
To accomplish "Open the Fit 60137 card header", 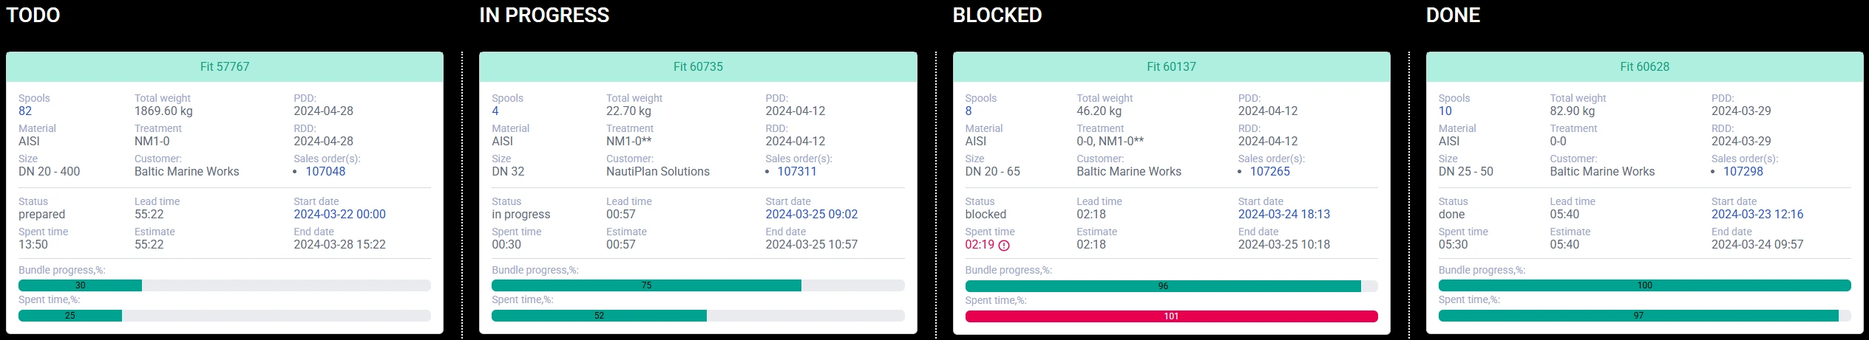I will coord(1171,66).
